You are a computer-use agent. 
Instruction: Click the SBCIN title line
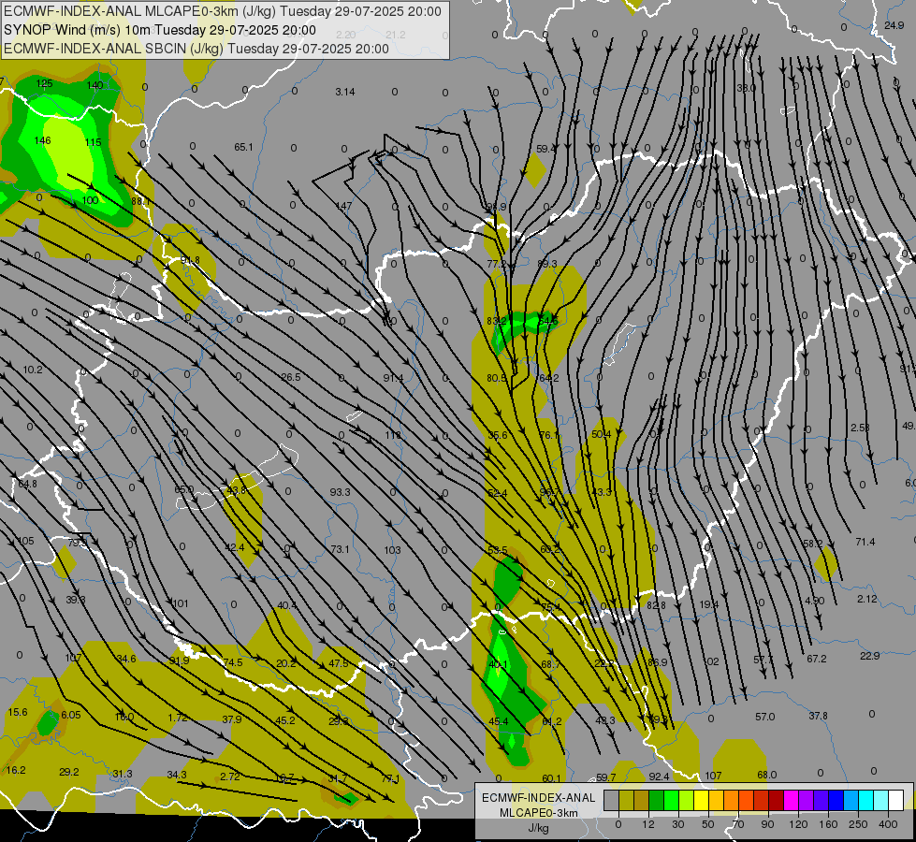coord(196,49)
